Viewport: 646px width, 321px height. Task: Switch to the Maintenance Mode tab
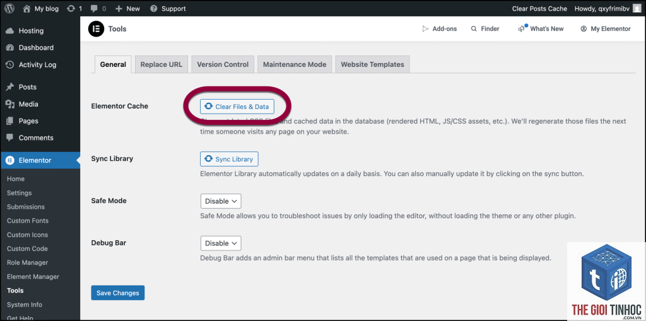tap(295, 64)
